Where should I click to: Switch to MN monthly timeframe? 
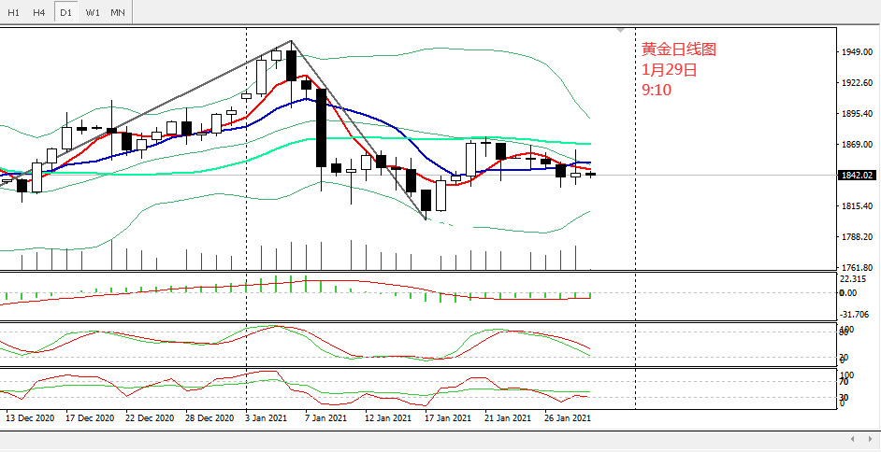(x=117, y=12)
